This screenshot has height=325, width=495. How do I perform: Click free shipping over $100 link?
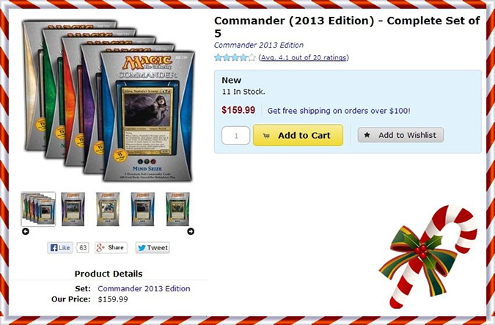tap(339, 111)
